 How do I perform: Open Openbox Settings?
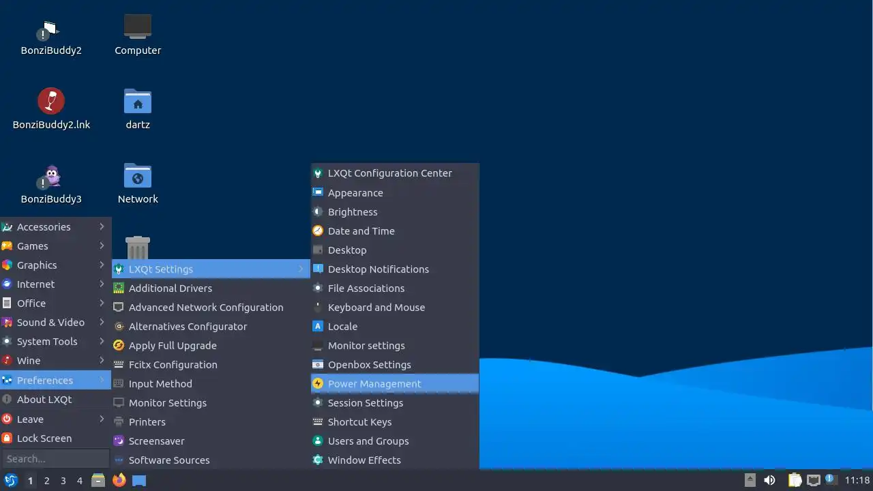(x=395, y=364)
